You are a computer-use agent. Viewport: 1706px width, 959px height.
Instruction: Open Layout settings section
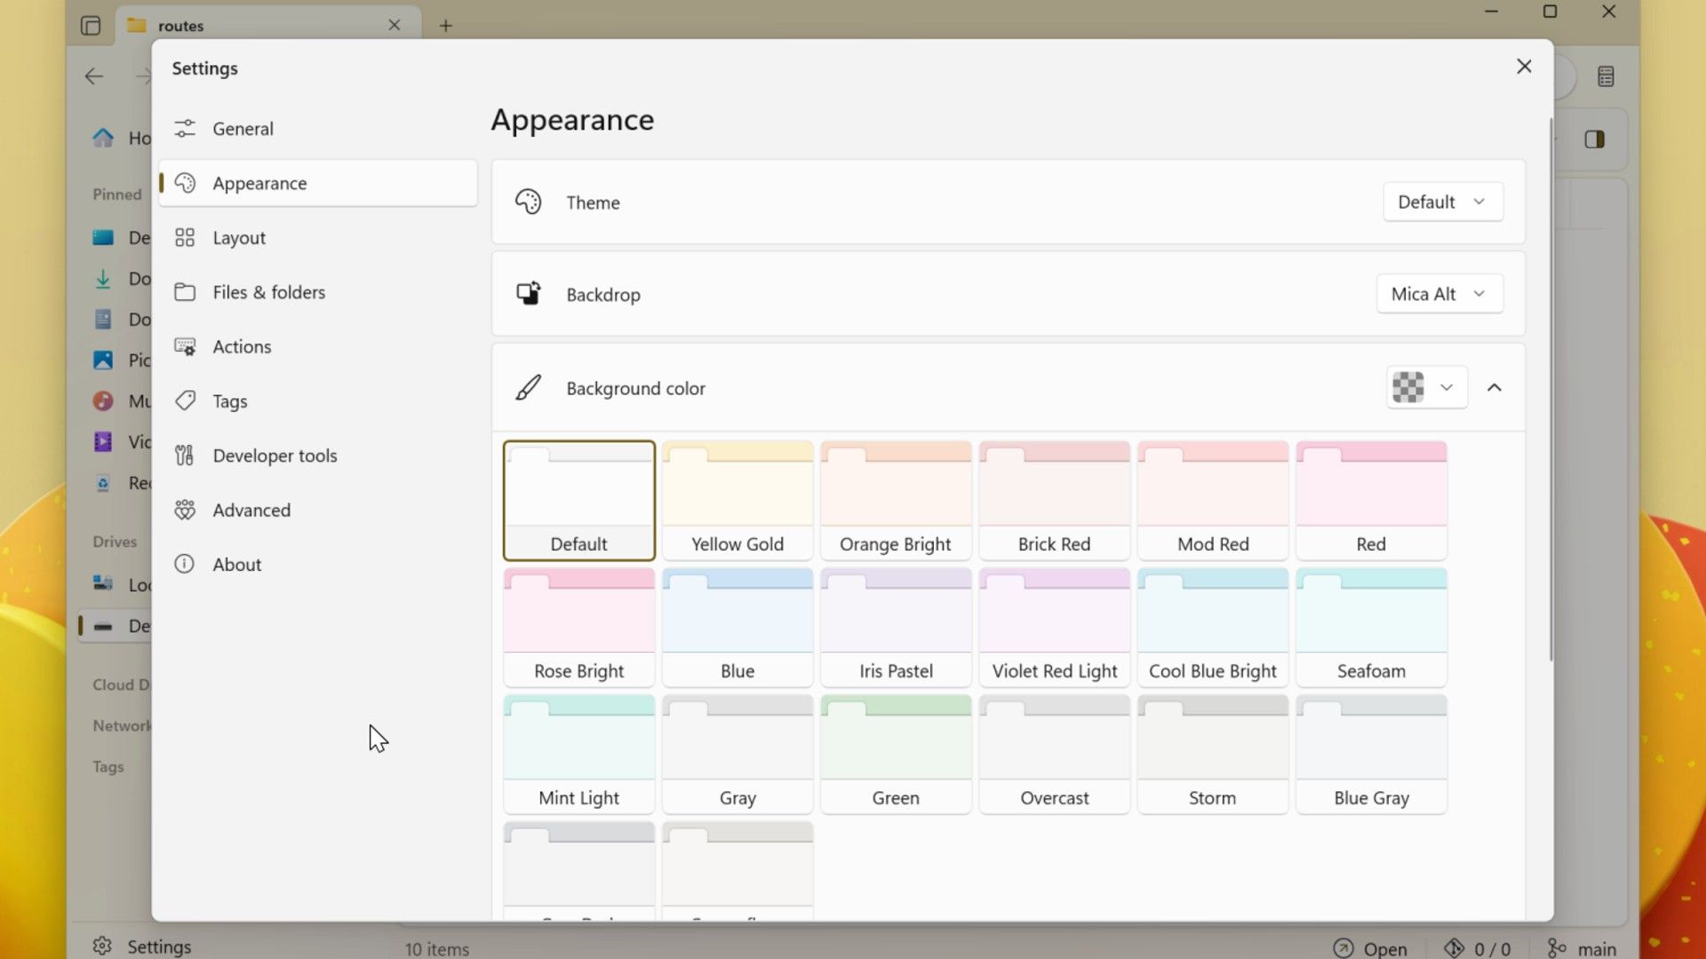click(317, 238)
